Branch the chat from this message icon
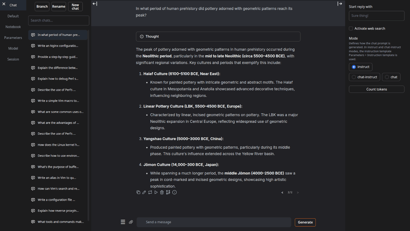This screenshot has width=410, height=231. pos(168,192)
